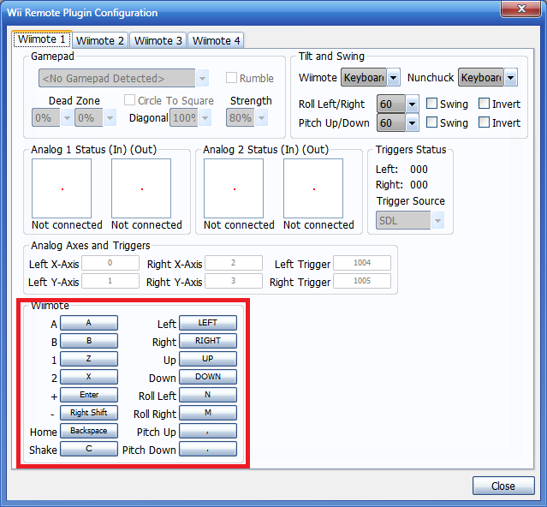Viewport: 547px width, 507px height.
Task: Change the plus button Enter mapping
Action: point(88,395)
